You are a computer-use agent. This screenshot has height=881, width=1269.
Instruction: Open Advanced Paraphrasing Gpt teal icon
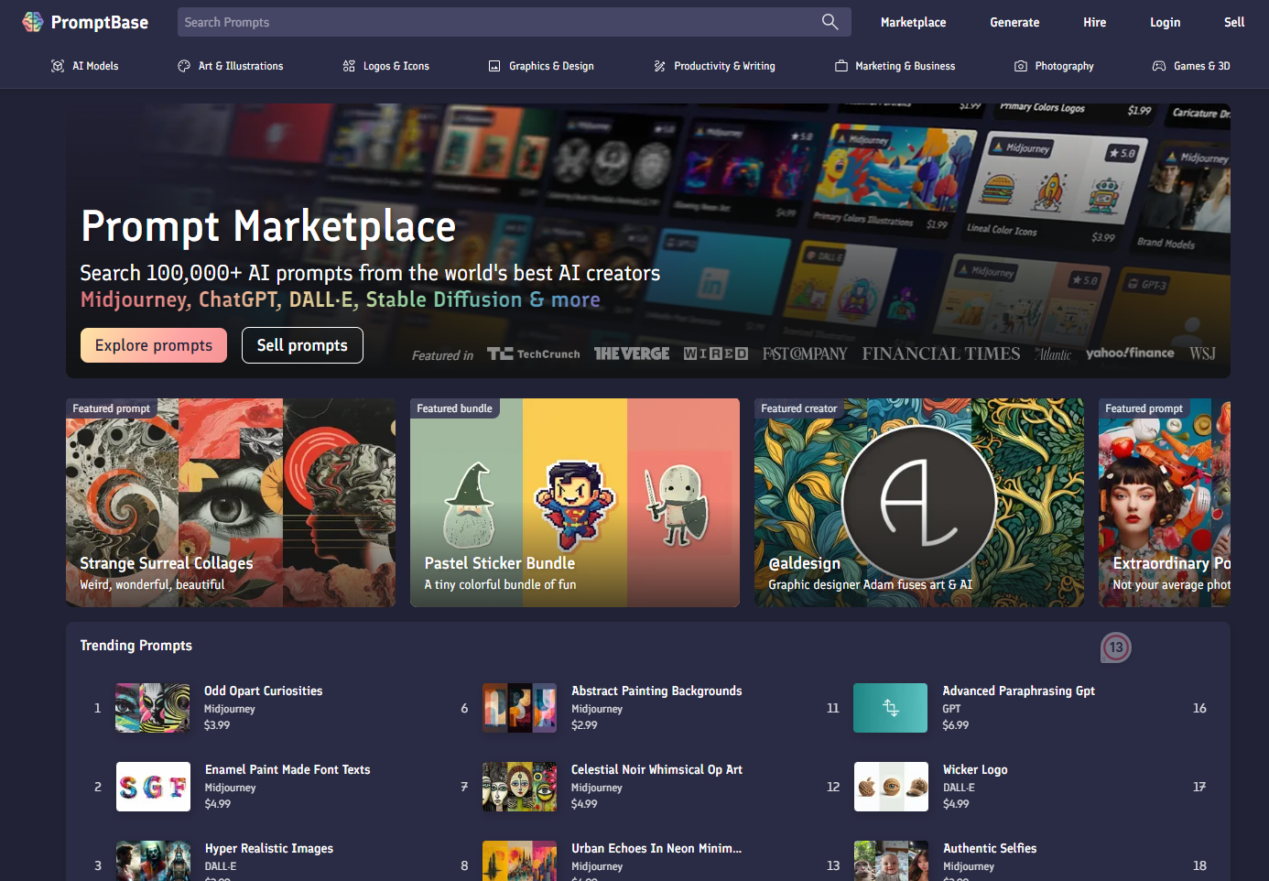891,708
